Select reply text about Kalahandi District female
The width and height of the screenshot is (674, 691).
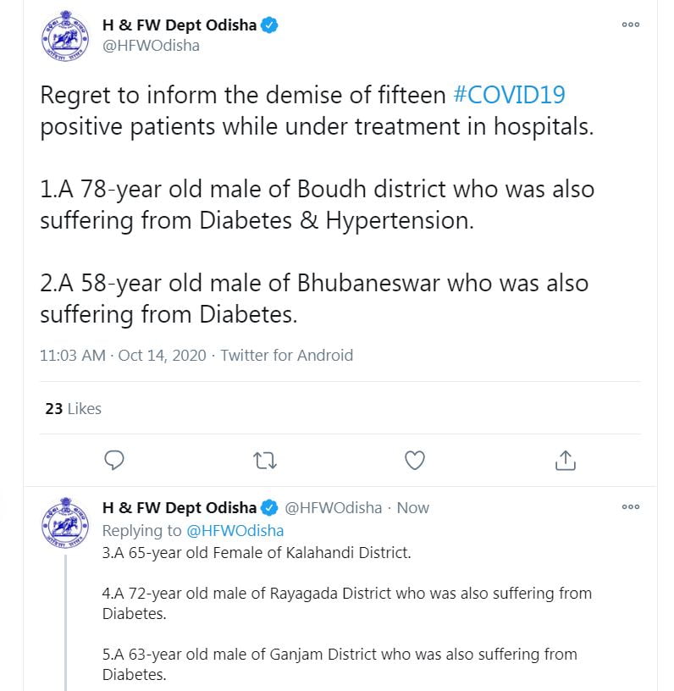point(257,554)
